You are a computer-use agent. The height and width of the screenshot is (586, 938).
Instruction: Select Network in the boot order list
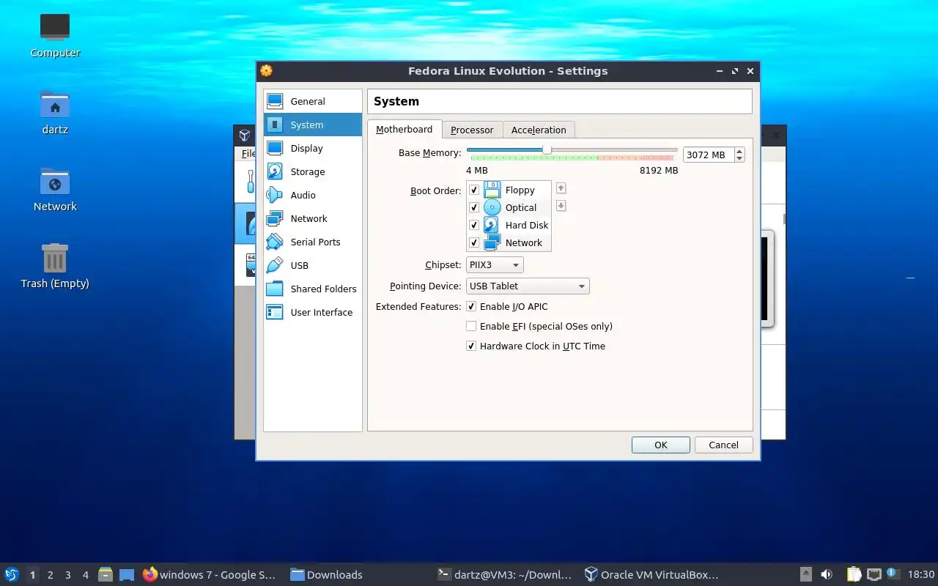tap(509, 242)
